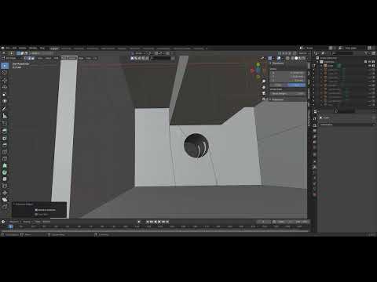Screen dimensions: 377x282
Task: Select the Select Box tool
Action: pos(5,65)
